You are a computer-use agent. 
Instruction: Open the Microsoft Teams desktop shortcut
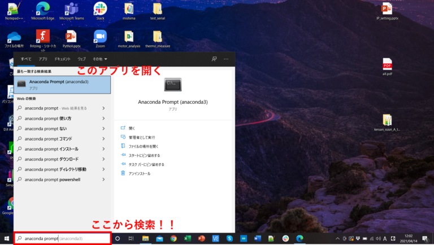click(x=71, y=11)
